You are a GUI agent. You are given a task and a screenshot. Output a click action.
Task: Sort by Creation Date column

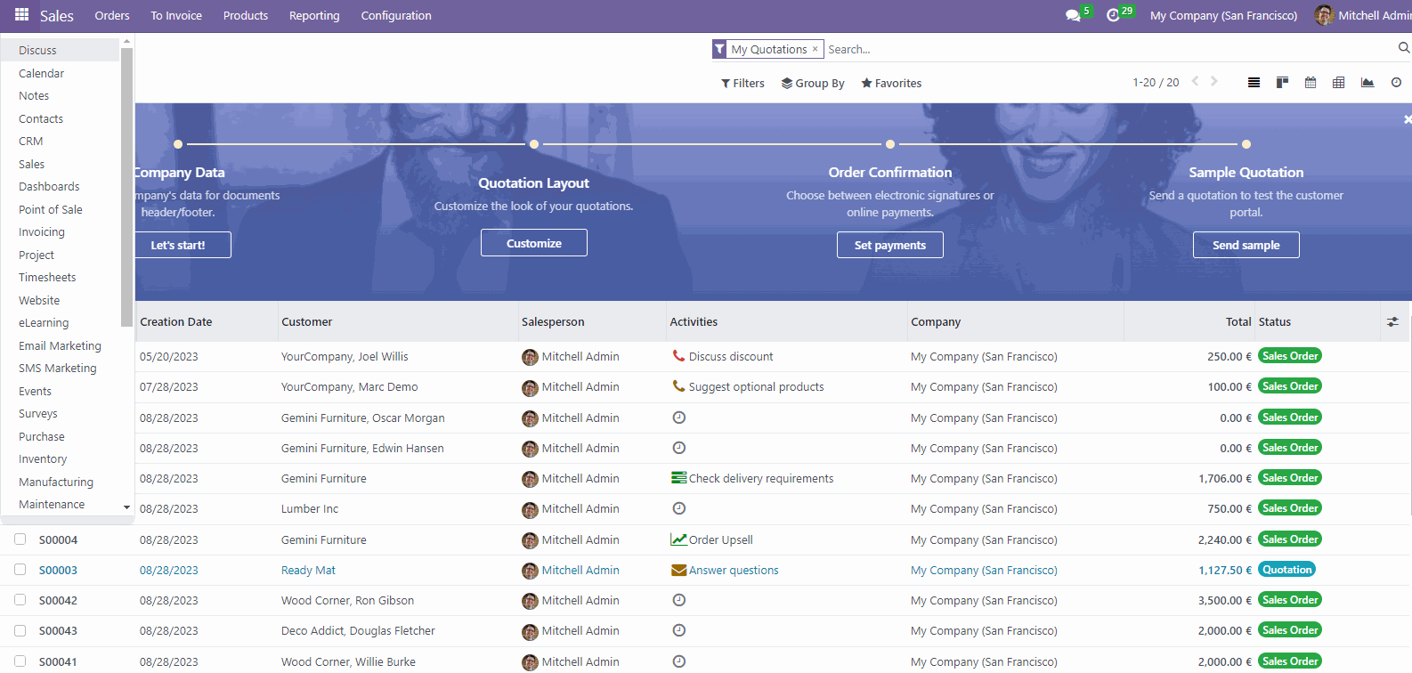[176, 321]
